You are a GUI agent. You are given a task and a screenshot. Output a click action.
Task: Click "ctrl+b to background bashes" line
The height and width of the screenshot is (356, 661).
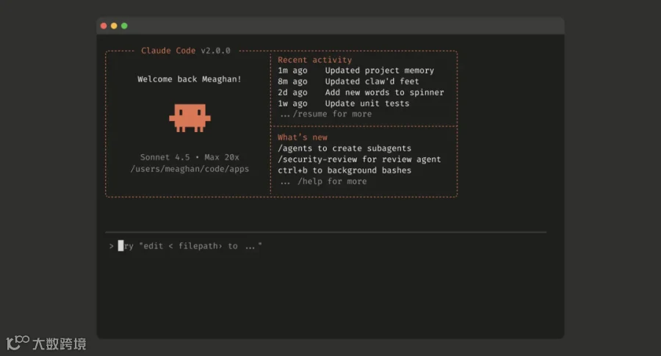click(x=344, y=170)
